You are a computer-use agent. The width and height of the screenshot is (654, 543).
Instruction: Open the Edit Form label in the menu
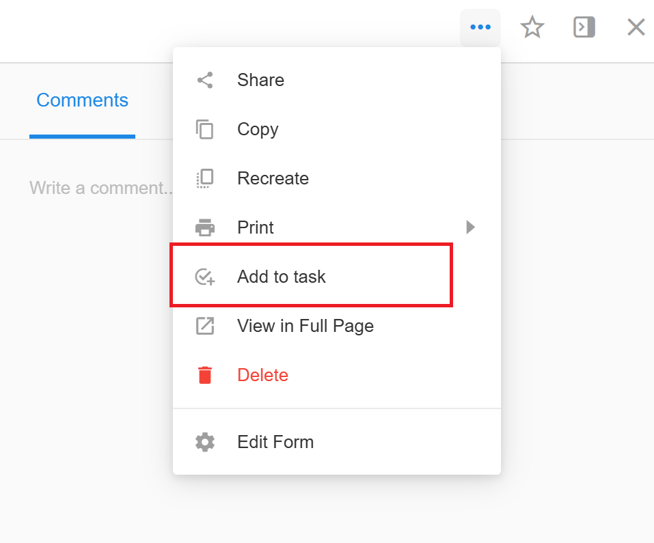(x=275, y=442)
